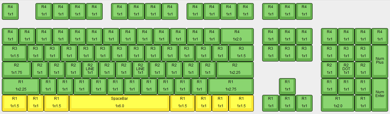This screenshot has height=114, width=390.
Task: Click the isolated R4 1x1 key in top-left corner
Action: coord(11,11)
